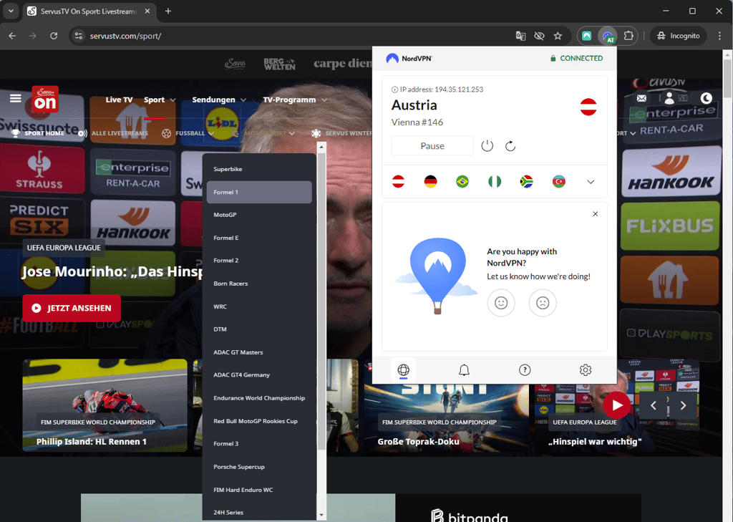Open the Chrome tab search dropdown arrow
This screenshot has width=733, height=522.
[x=11, y=11]
